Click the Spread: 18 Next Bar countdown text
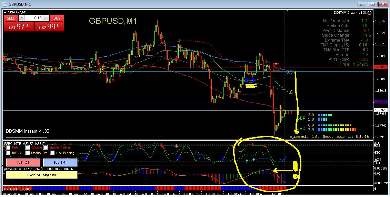390x197 pixels. click(x=329, y=136)
